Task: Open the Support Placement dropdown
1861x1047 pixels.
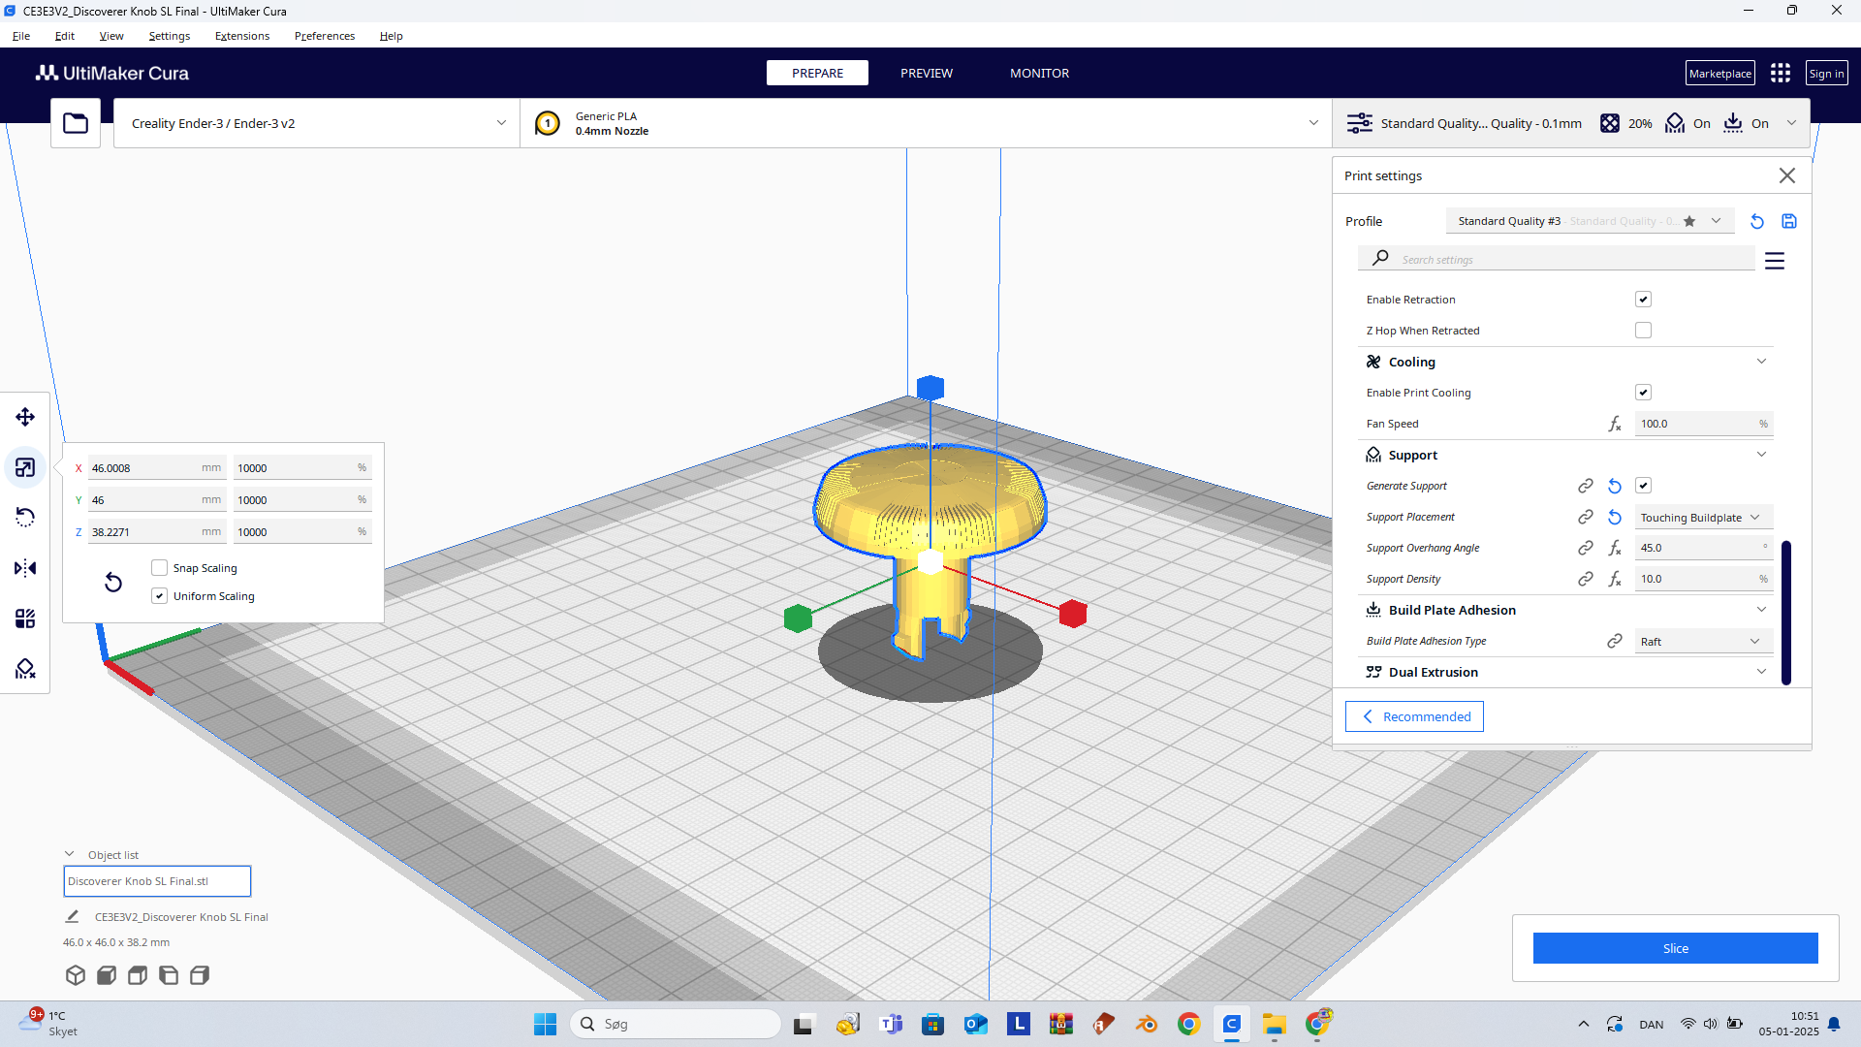Action: click(x=1703, y=518)
